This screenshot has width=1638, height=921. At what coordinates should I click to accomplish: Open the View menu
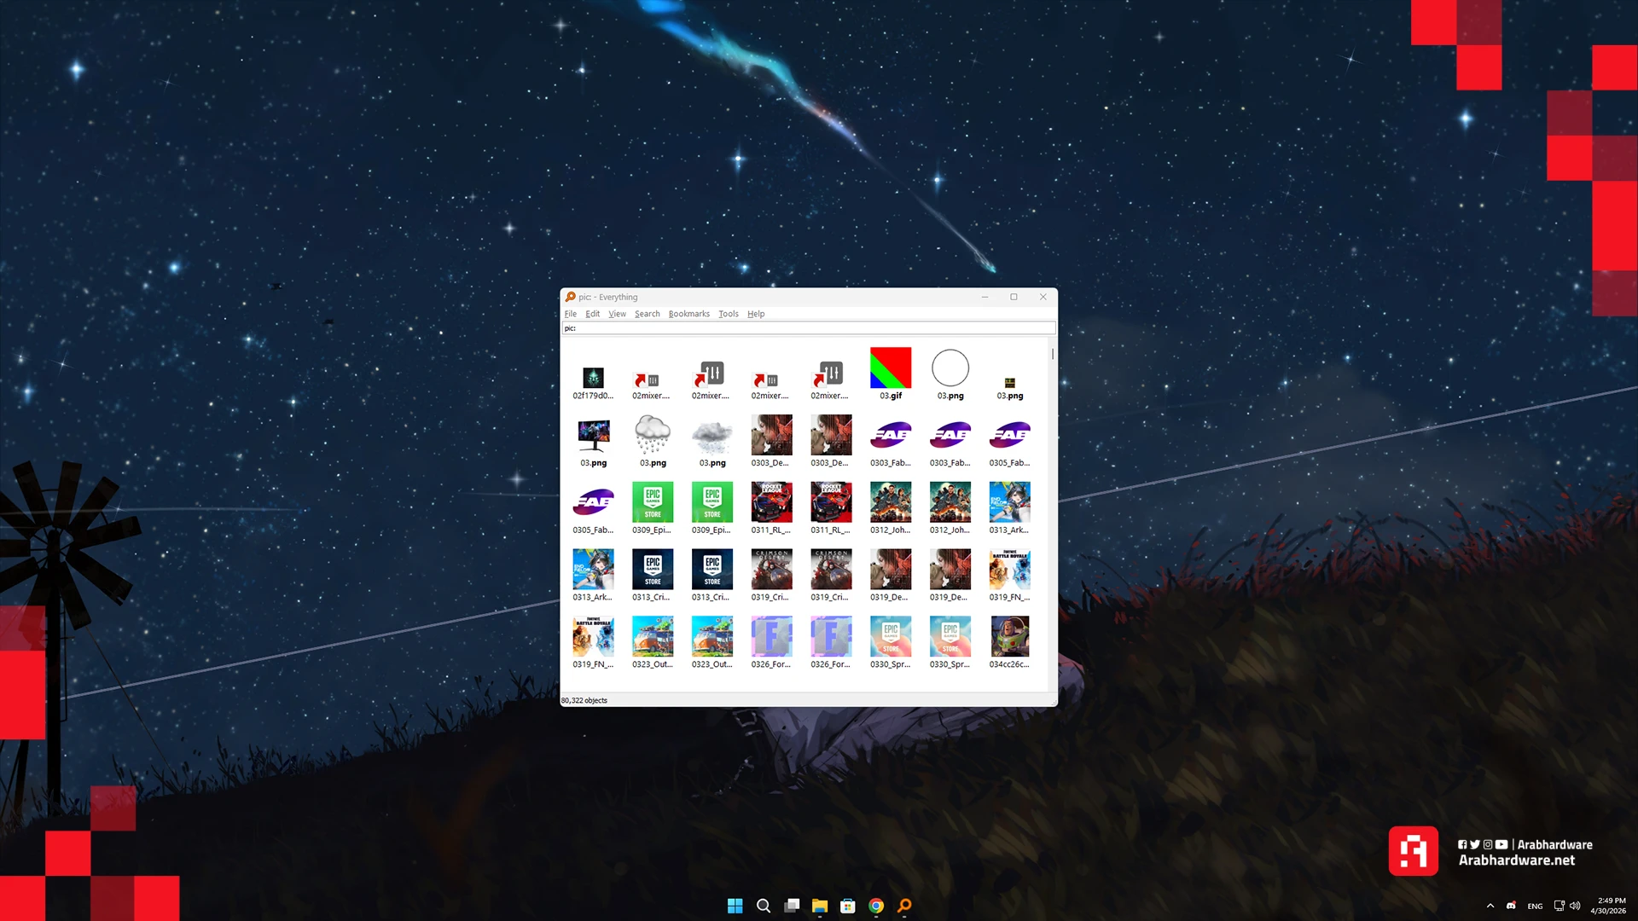point(617,314)
